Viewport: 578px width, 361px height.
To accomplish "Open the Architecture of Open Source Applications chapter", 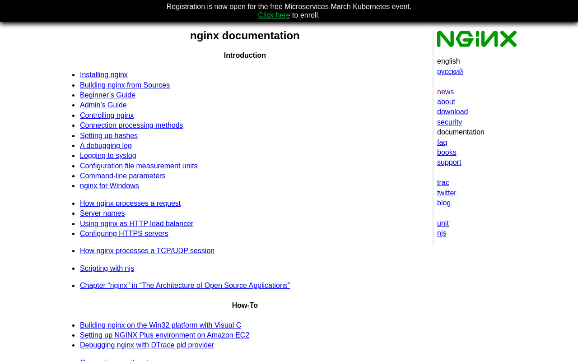I will (x=185, y=286).
